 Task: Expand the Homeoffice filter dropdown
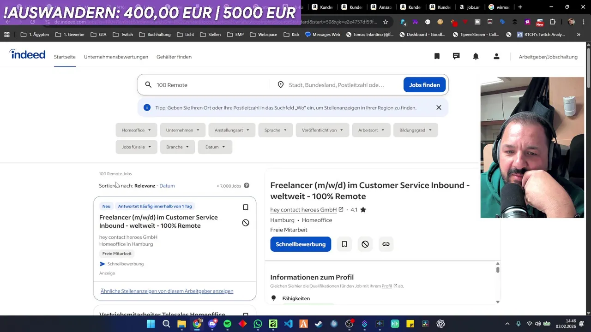point(136,130)
